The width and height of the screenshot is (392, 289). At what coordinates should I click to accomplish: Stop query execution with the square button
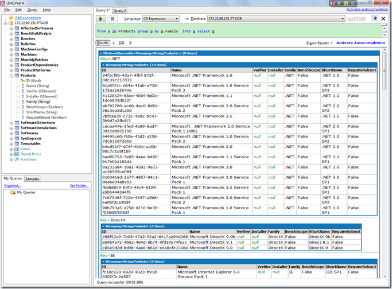(112, 19)
